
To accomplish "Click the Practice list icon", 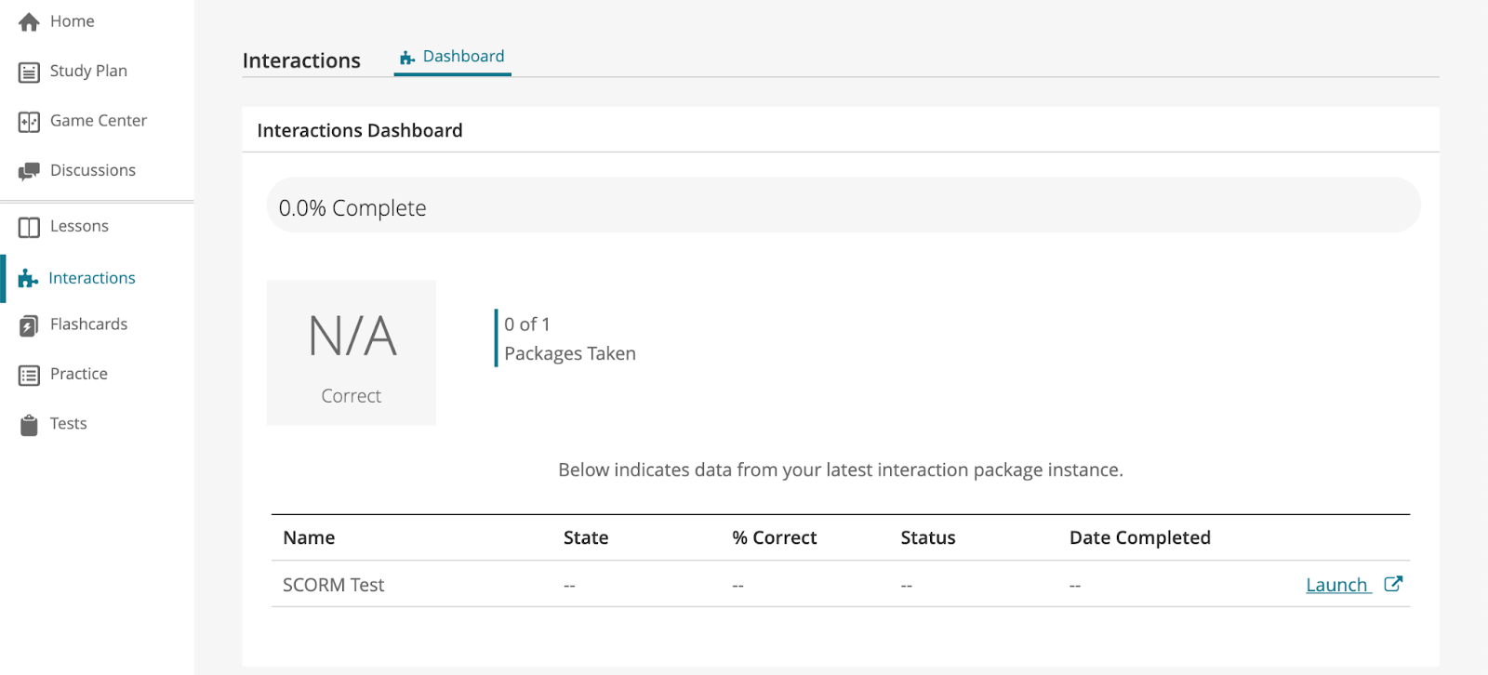I will tap(29, 376).
